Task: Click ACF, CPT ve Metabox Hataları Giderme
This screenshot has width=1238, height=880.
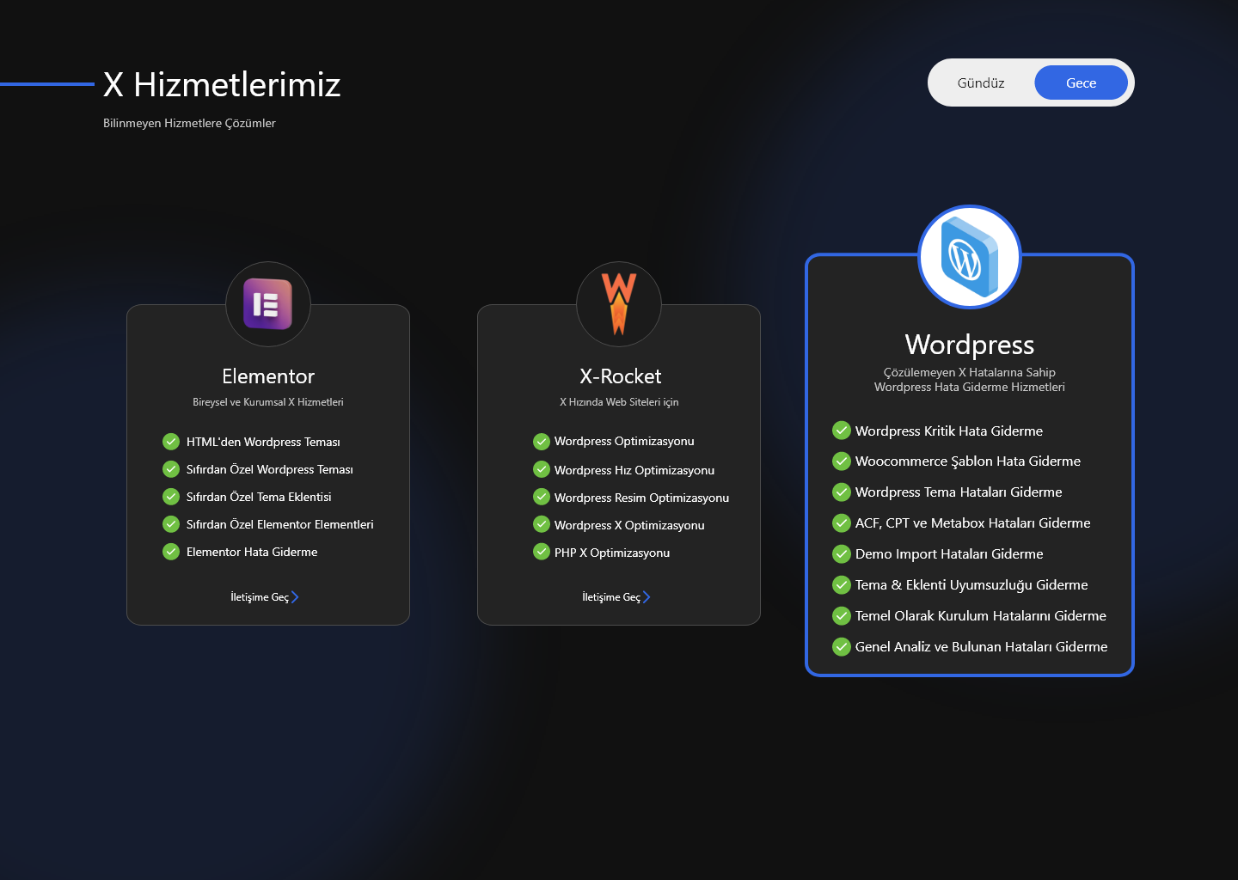Action: click(973, 523)
